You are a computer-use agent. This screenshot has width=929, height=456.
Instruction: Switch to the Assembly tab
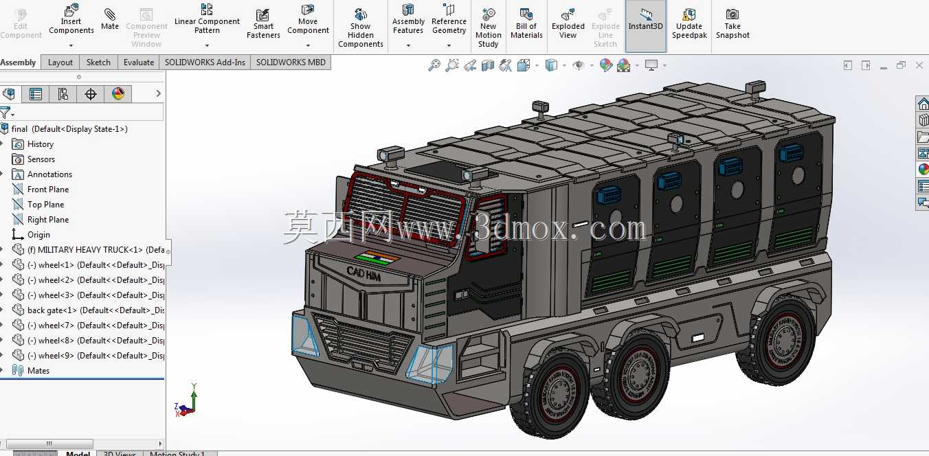19,62
